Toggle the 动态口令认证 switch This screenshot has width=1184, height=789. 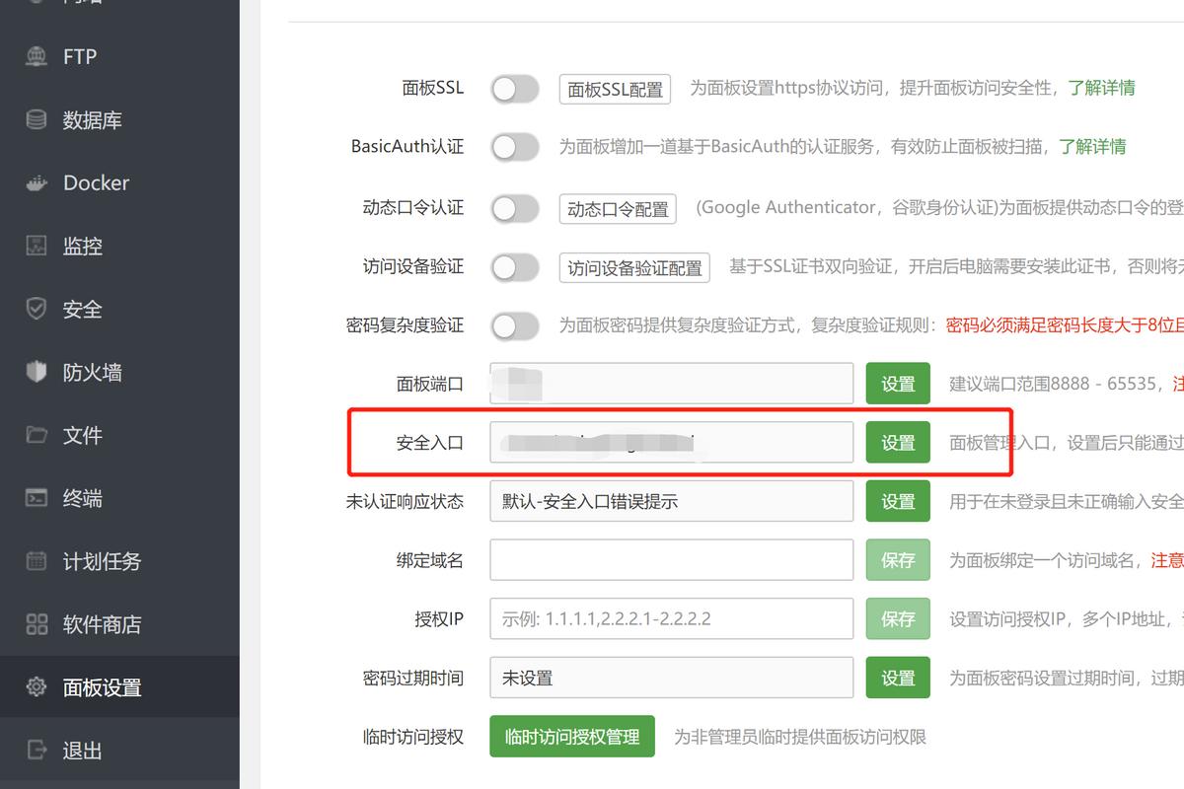[x=515, y=208]
